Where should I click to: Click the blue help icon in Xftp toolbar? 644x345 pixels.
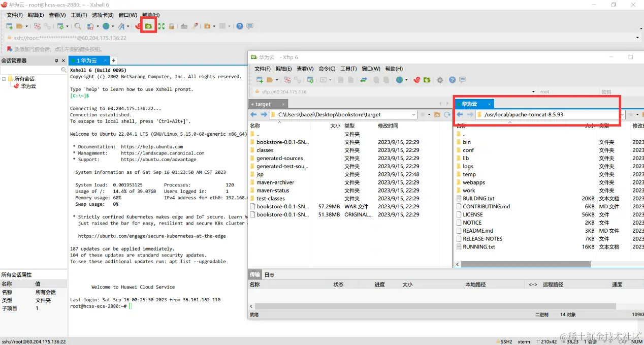pyautogui.click(x=452, y=80)
